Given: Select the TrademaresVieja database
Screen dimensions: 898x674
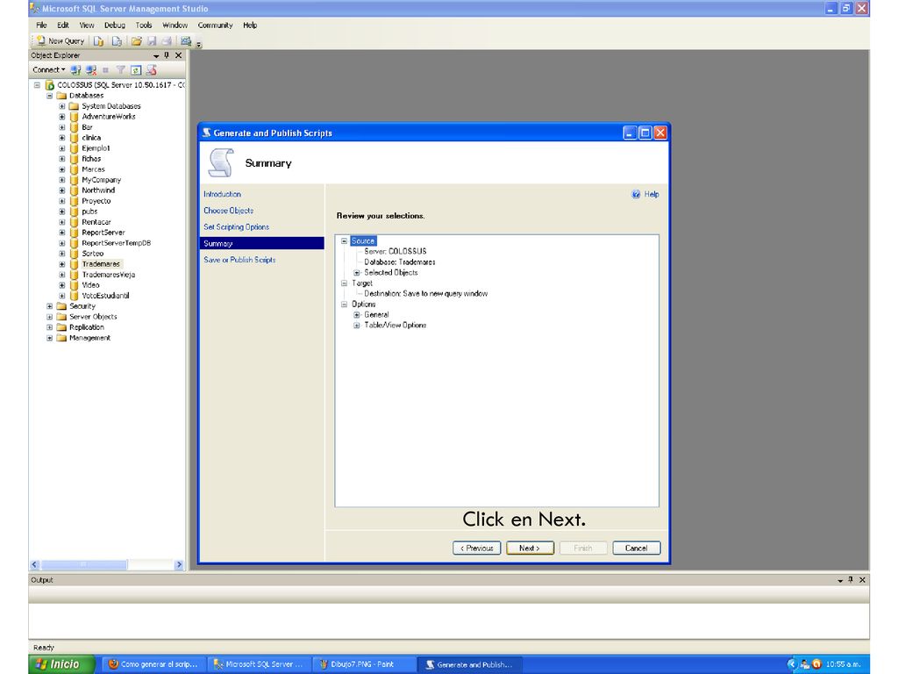Looking at the screenshot, I should point(108,275).
